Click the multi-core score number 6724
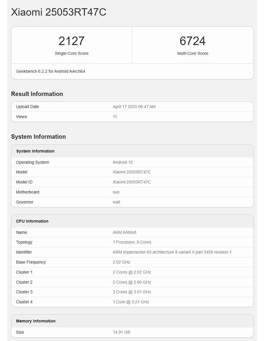The width and height of the screenshot is (266, 341). [x=193, y=41]
